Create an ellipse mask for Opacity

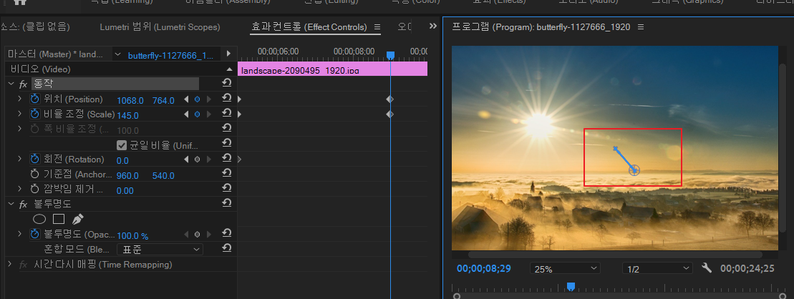tap(39, 219)
